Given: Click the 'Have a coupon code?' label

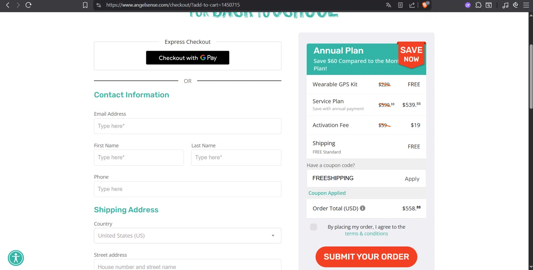Looking at the screenshot, I should [331, 165].
